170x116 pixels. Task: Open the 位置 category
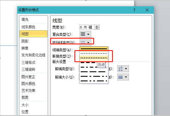click(x=33, y=112)
